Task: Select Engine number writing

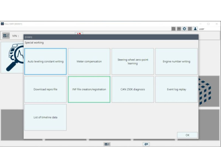Action: [x=176, y=61]
